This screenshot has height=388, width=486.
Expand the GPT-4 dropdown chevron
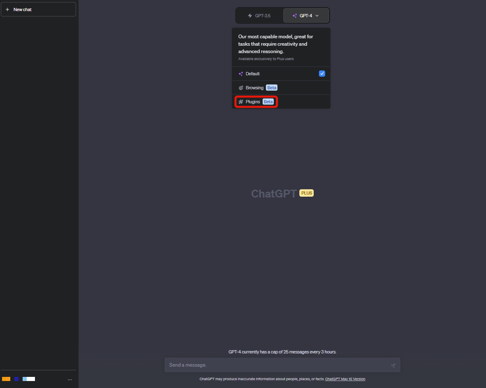(317, 16)
